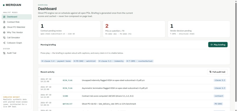The width and height of the screenshot is (237, 111).
Task: Open the Collusion Graph view
Action: pyautogui.click(x=17, y=43)
